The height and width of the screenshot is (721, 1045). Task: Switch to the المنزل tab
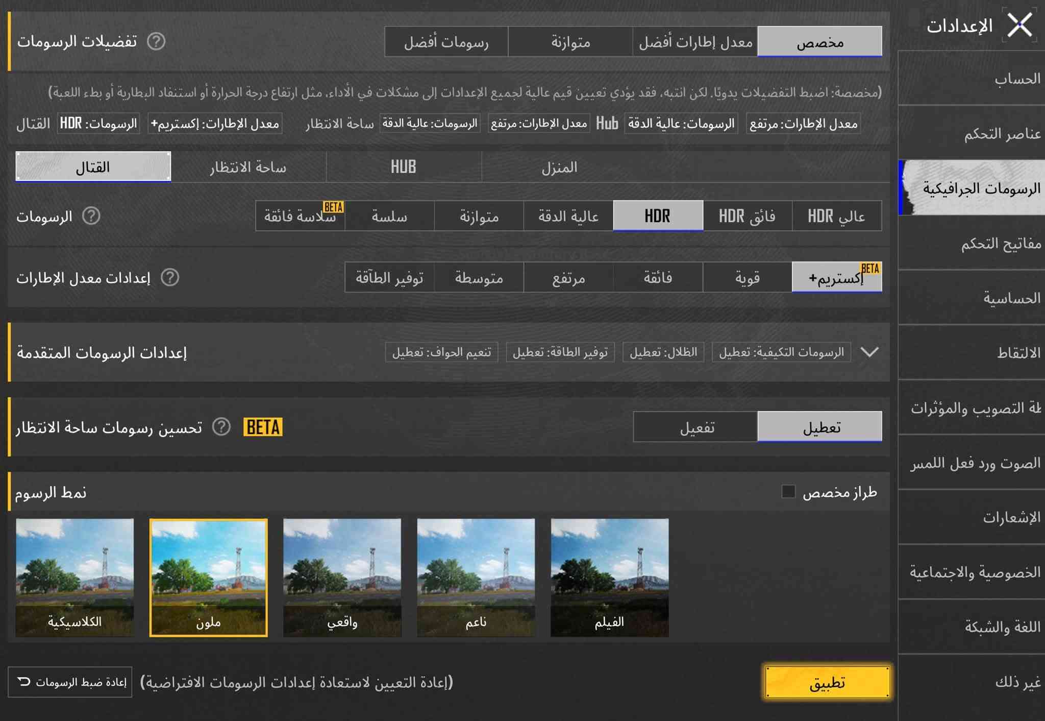click(560, 166)
